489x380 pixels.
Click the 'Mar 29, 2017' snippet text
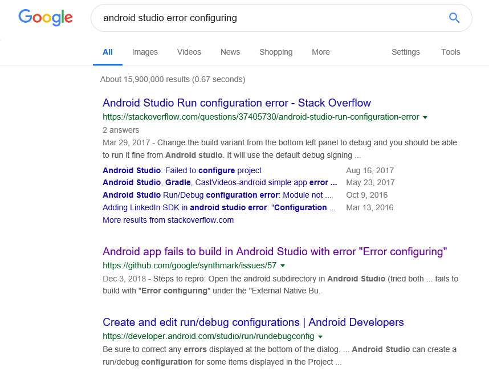pyautogui.click(x=280, y=149)
